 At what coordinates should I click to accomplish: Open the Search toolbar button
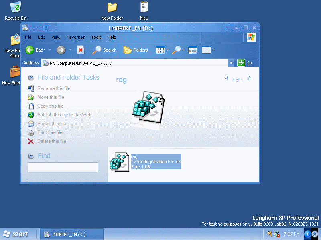104,50
